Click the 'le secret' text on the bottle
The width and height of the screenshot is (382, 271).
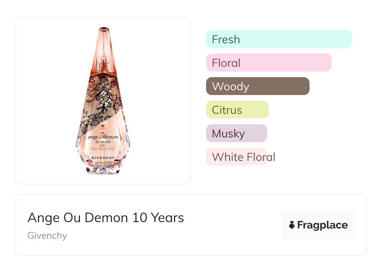coord(103,142)
